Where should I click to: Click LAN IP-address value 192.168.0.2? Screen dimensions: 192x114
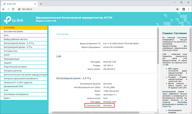point(108,66)
